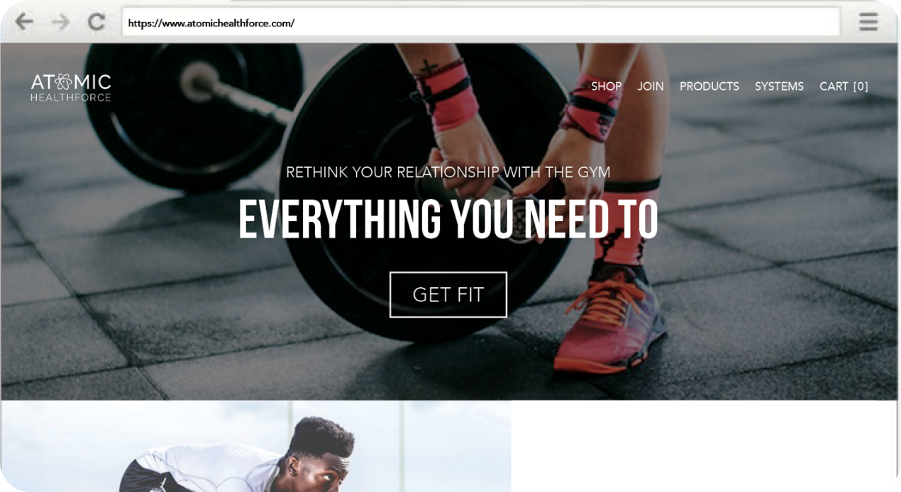Click the HEALTHFORCE wordmark under the logo
Image resolution: width=901 pixels, height=492 pixels.
[71, 98]
